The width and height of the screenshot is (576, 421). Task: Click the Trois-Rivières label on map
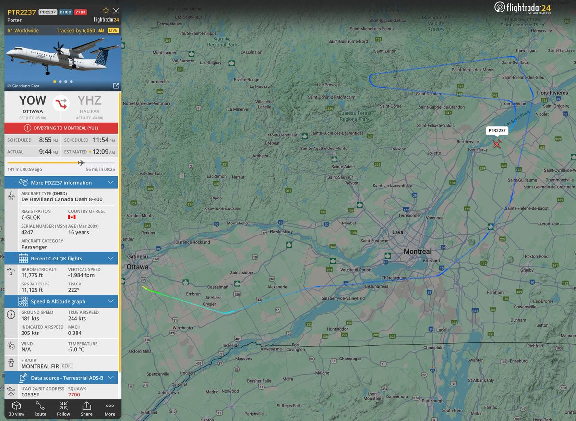[x=552, y=92]
